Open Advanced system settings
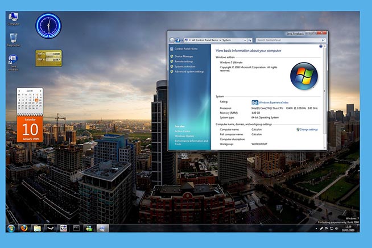Viewport: 372px width, 248px height. click(189, 72)
